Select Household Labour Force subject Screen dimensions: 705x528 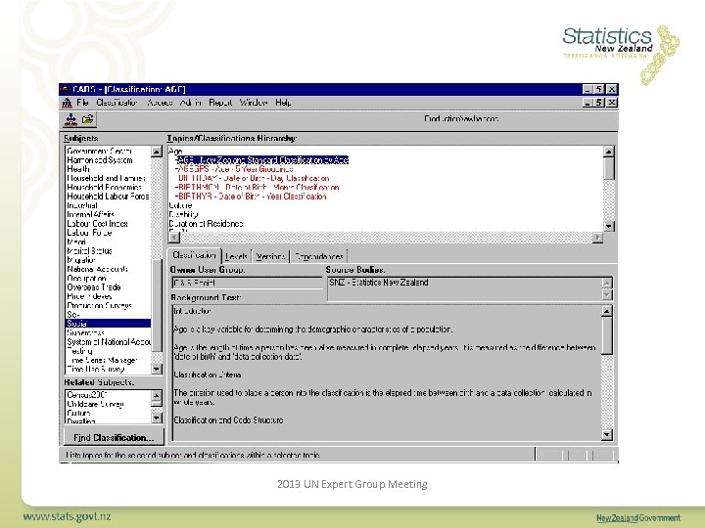(108, 197)
